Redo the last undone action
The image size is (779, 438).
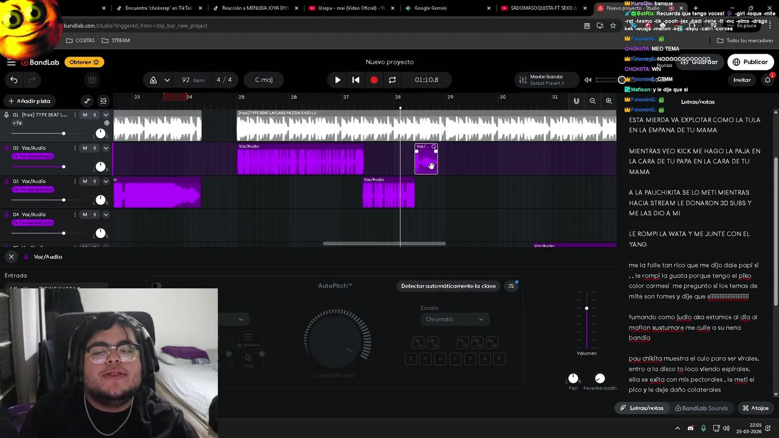(32, 80)
